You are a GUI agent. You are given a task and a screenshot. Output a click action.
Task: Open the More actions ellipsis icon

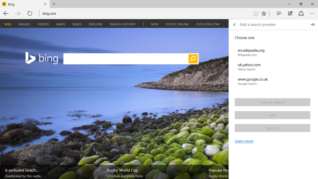click(312, 13)
